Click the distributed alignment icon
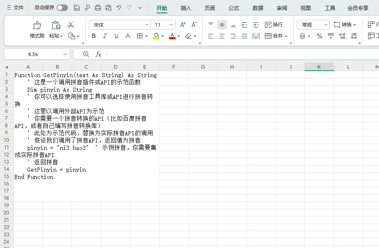The image size is (379, 248). (x=256, y=36)
